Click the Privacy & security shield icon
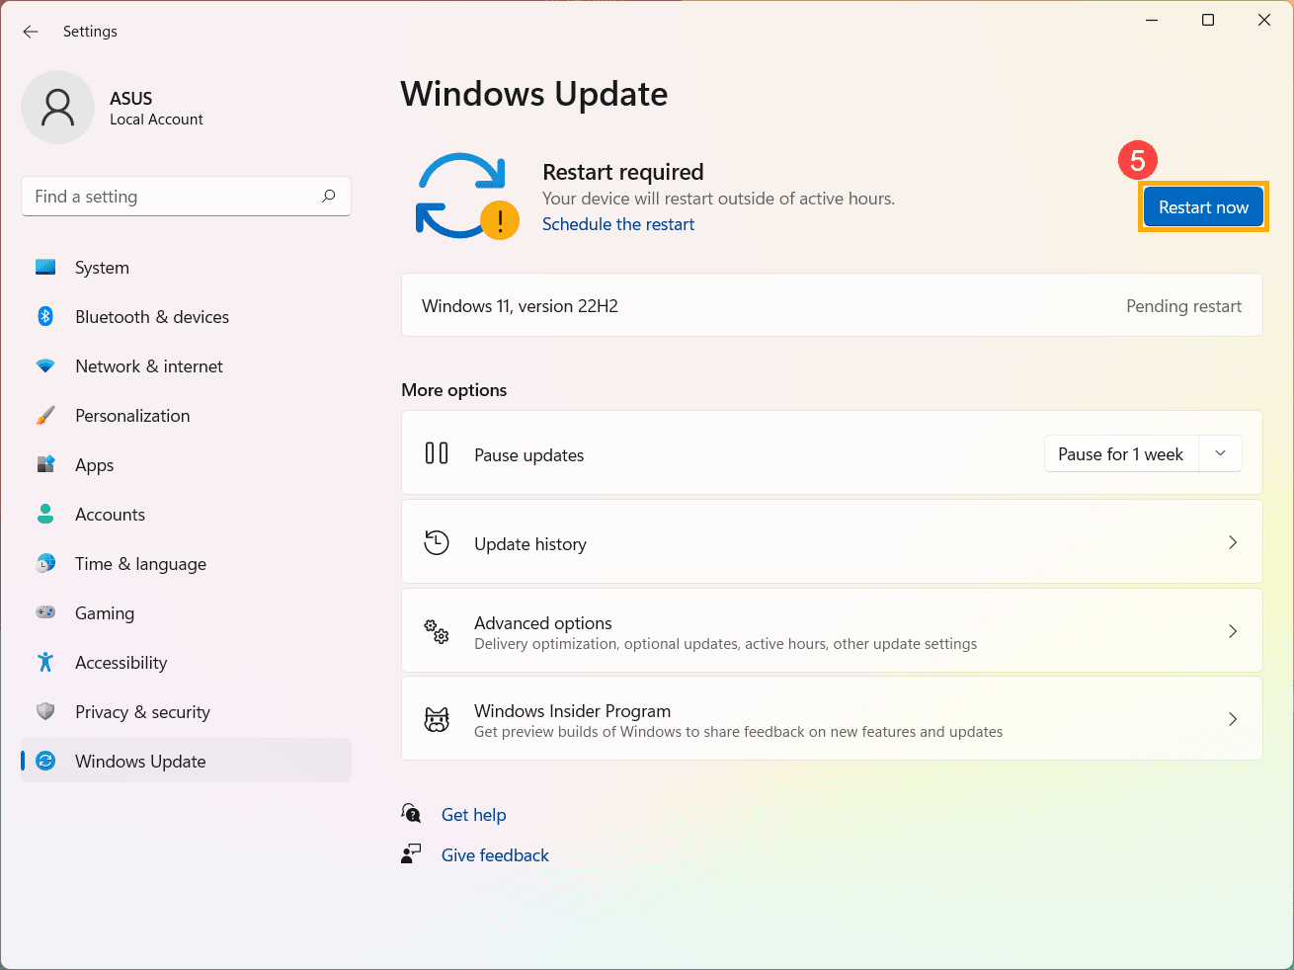 45,711
